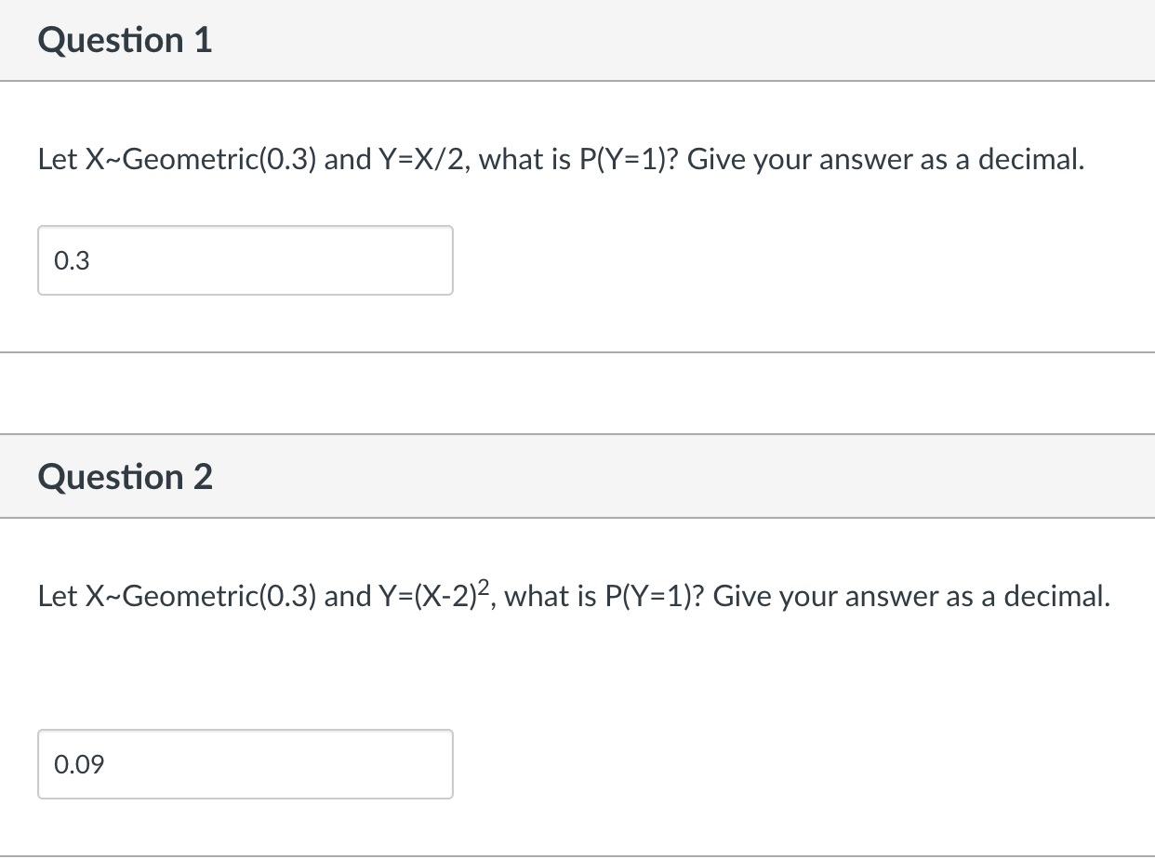Select the value 0.3 in the first answer box
Viewport: 1155px width, 859px height.
coord(70,260)
